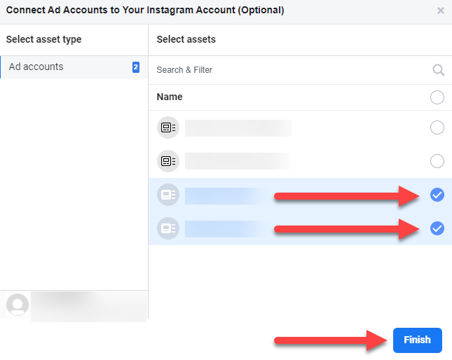
Task: Click the first ad account's blurred name
Action: tap(238, 127)
